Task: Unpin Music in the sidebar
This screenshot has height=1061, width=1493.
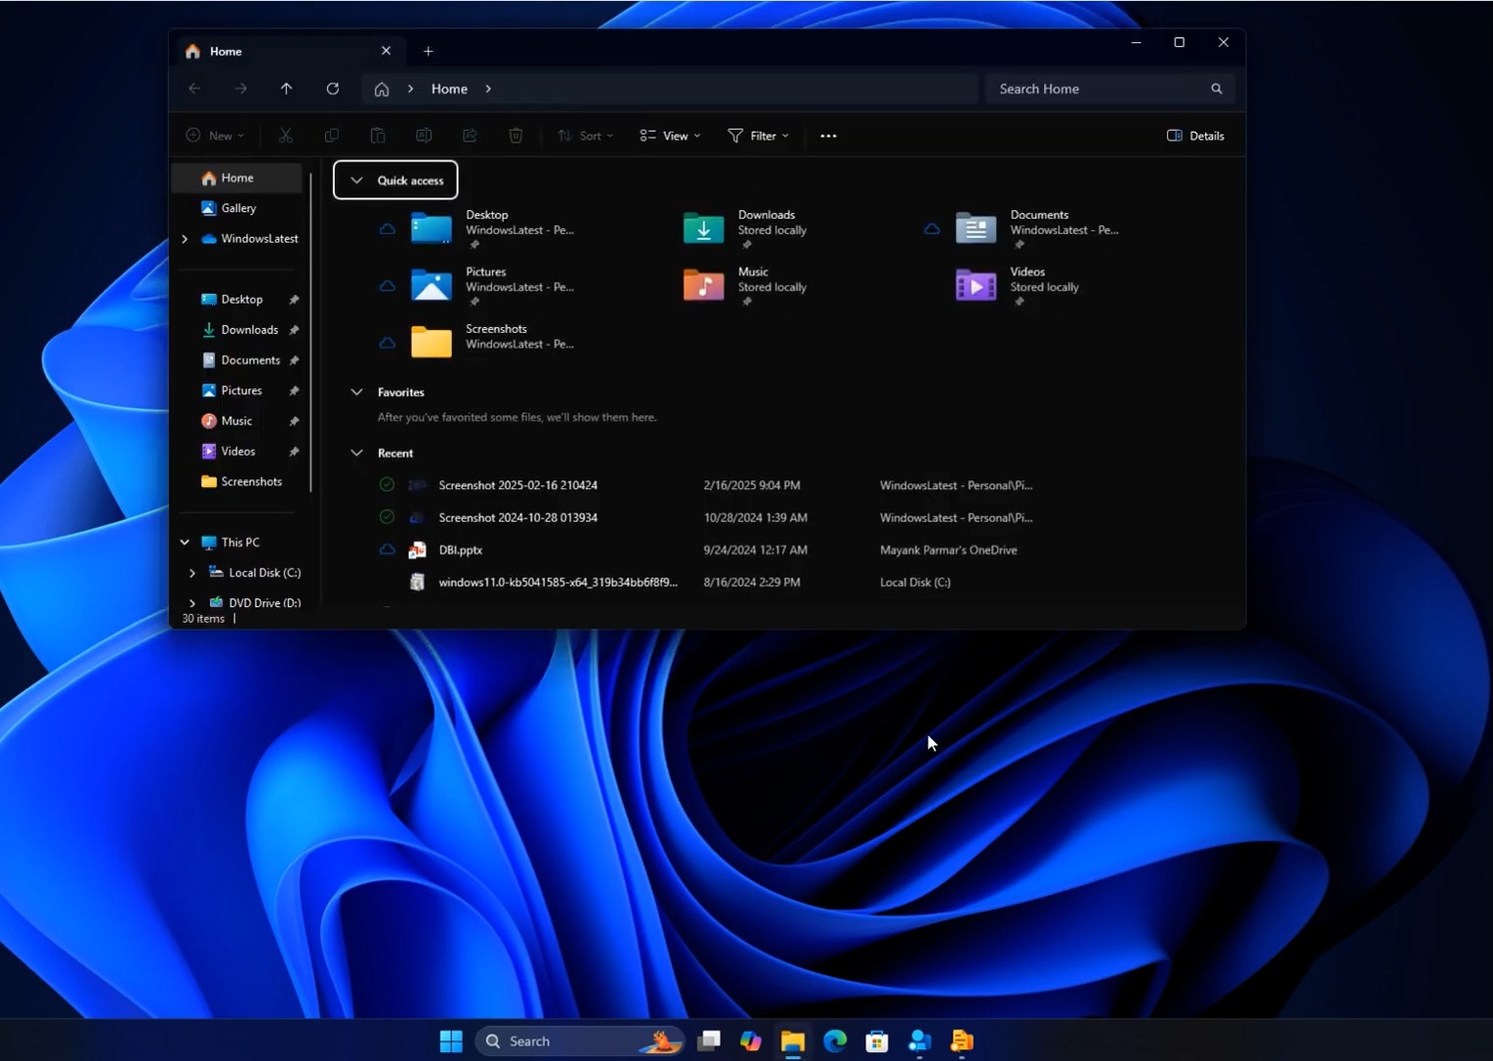Action: [x=294, y=421]
